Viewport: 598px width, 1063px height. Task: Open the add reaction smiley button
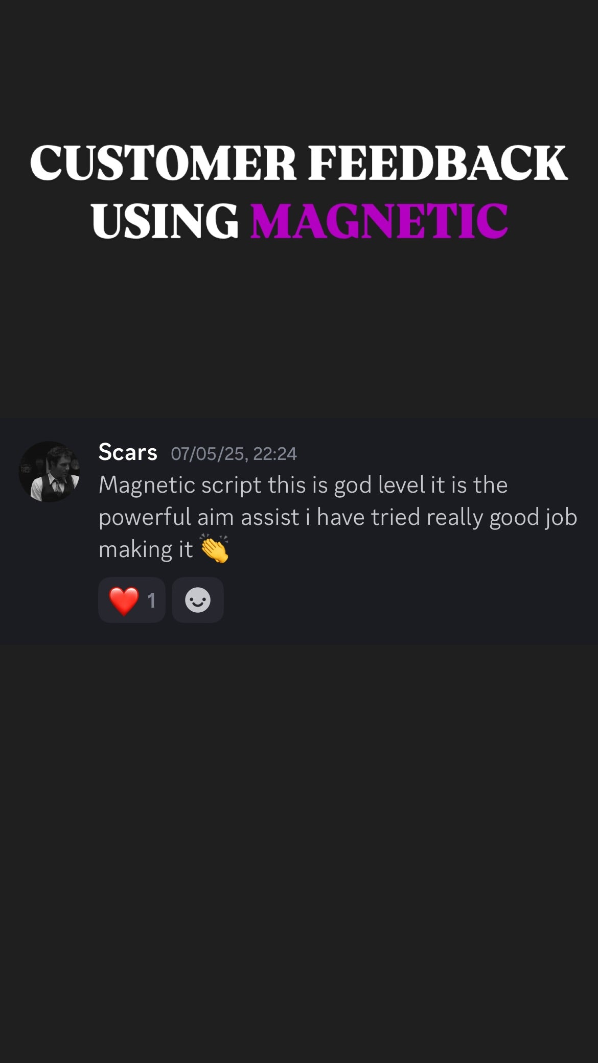tap(198, 600)
